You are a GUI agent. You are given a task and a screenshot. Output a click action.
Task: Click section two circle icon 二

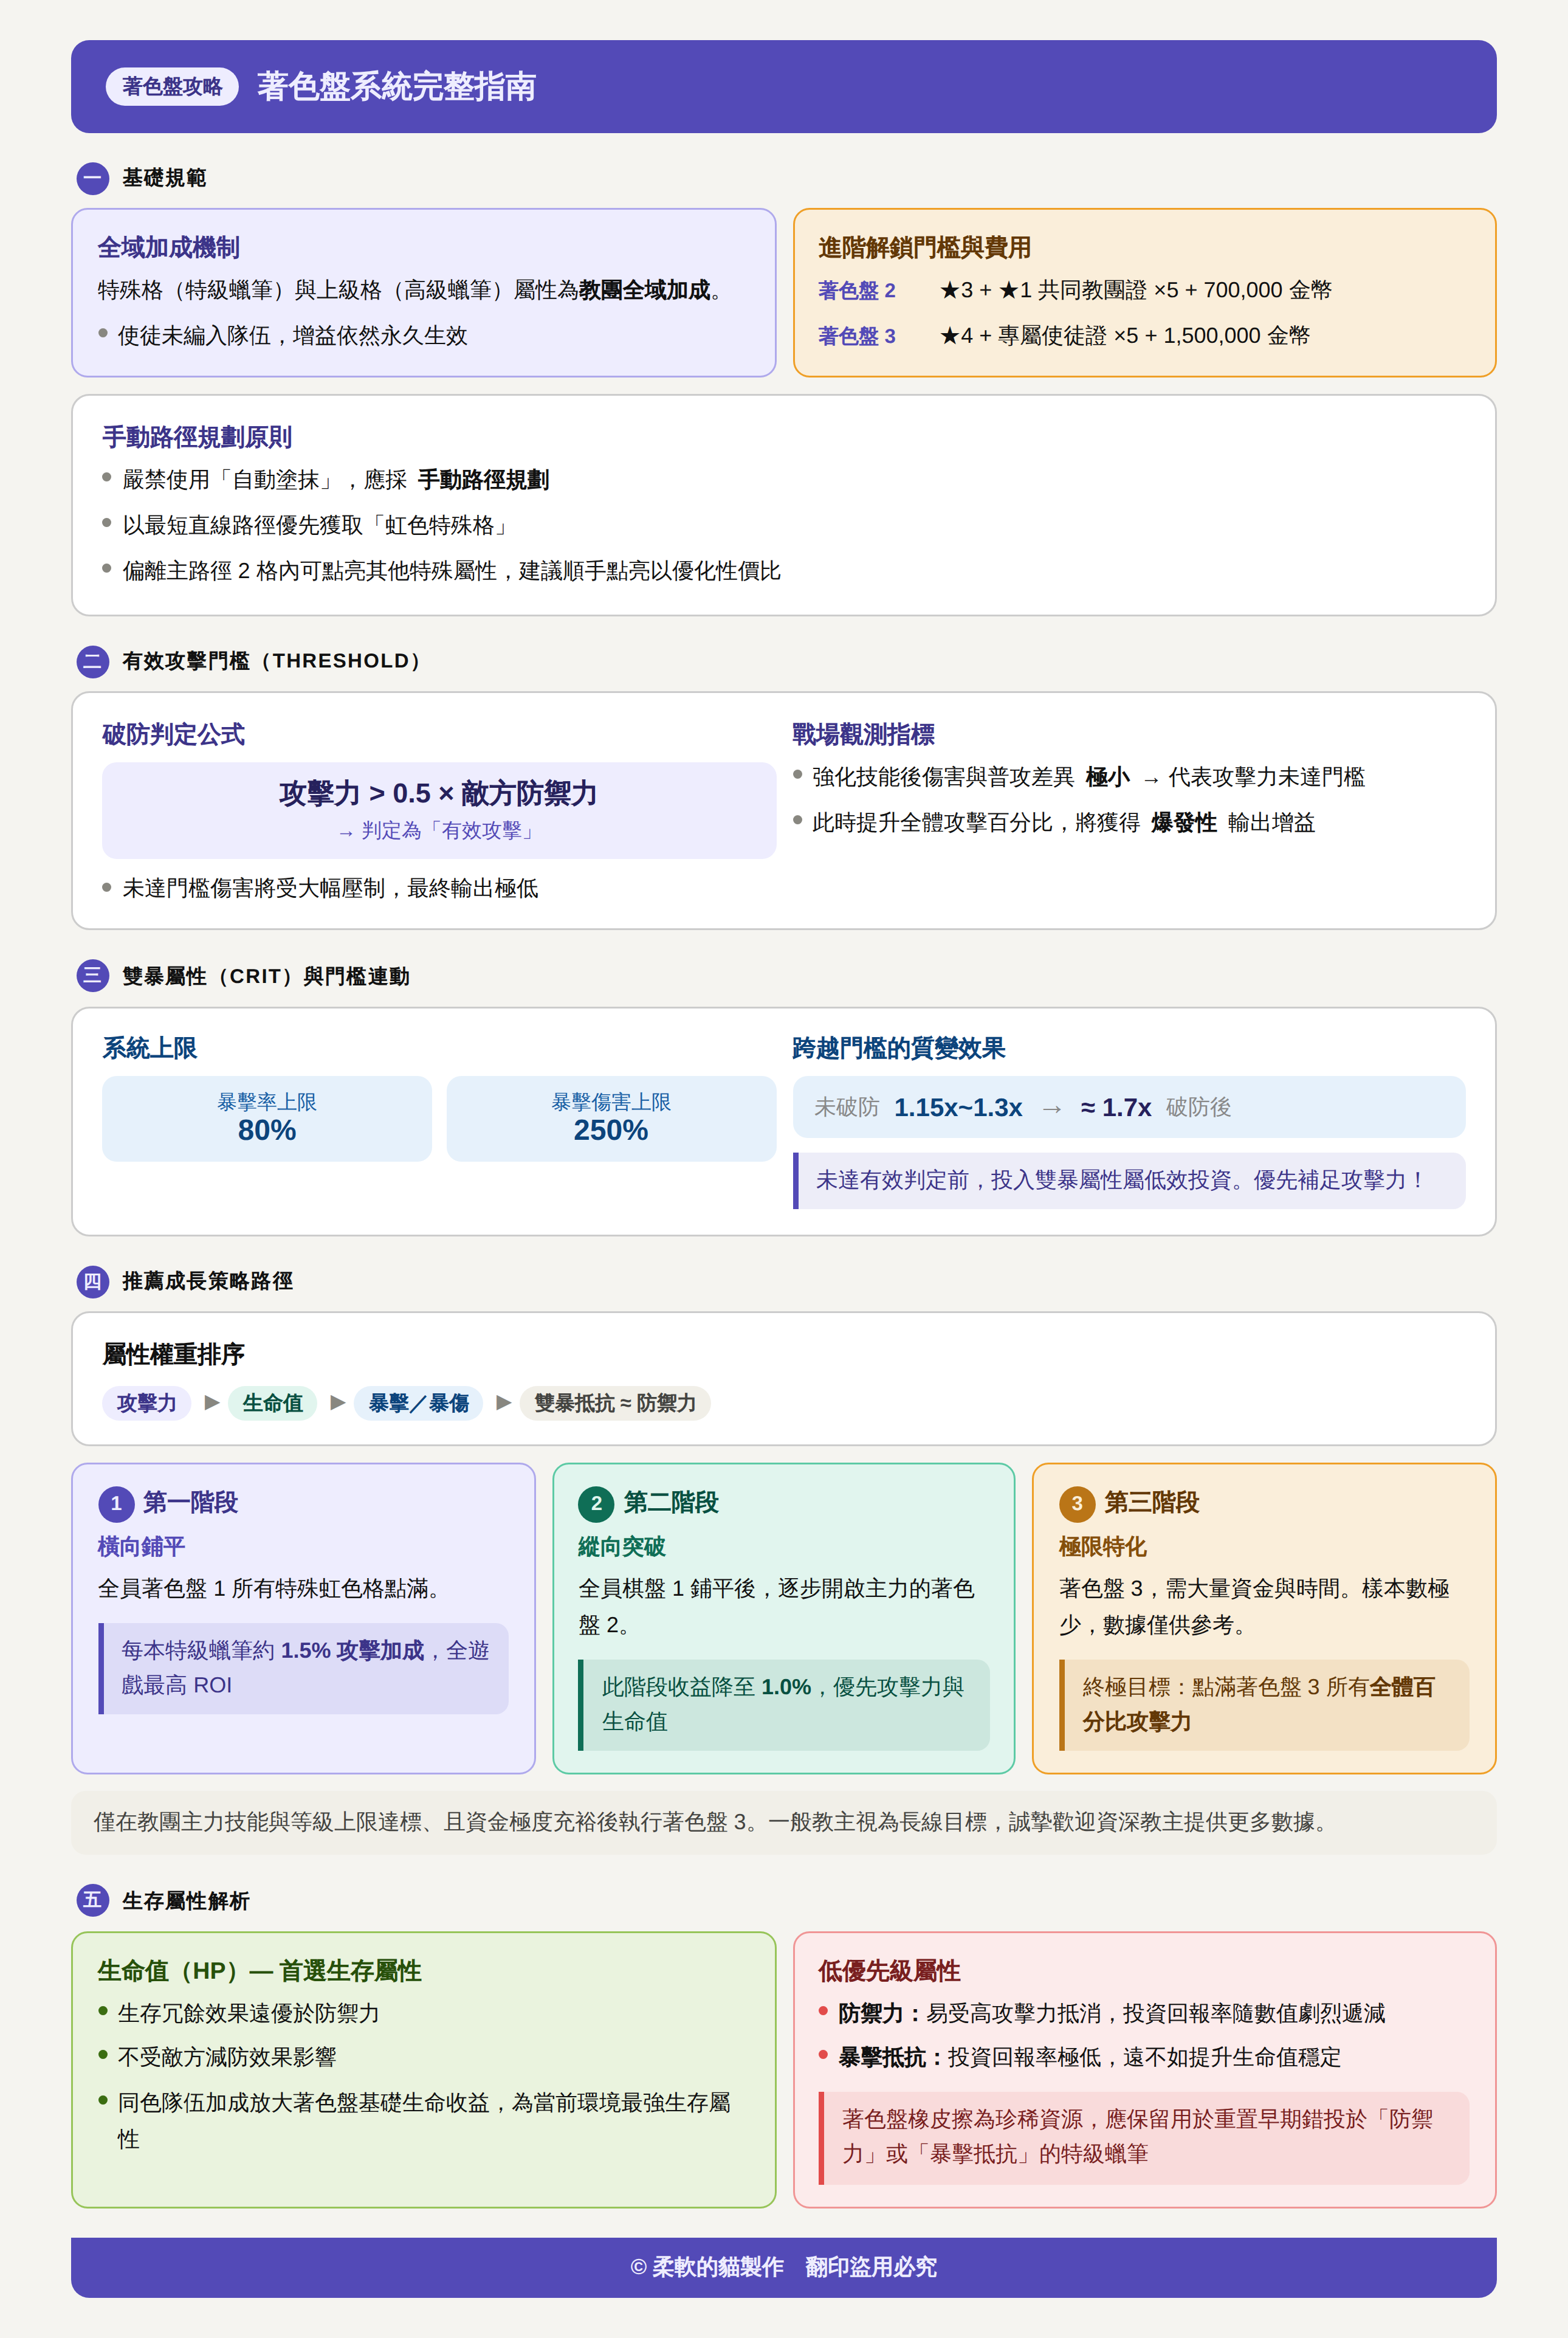tap(92, 661)
